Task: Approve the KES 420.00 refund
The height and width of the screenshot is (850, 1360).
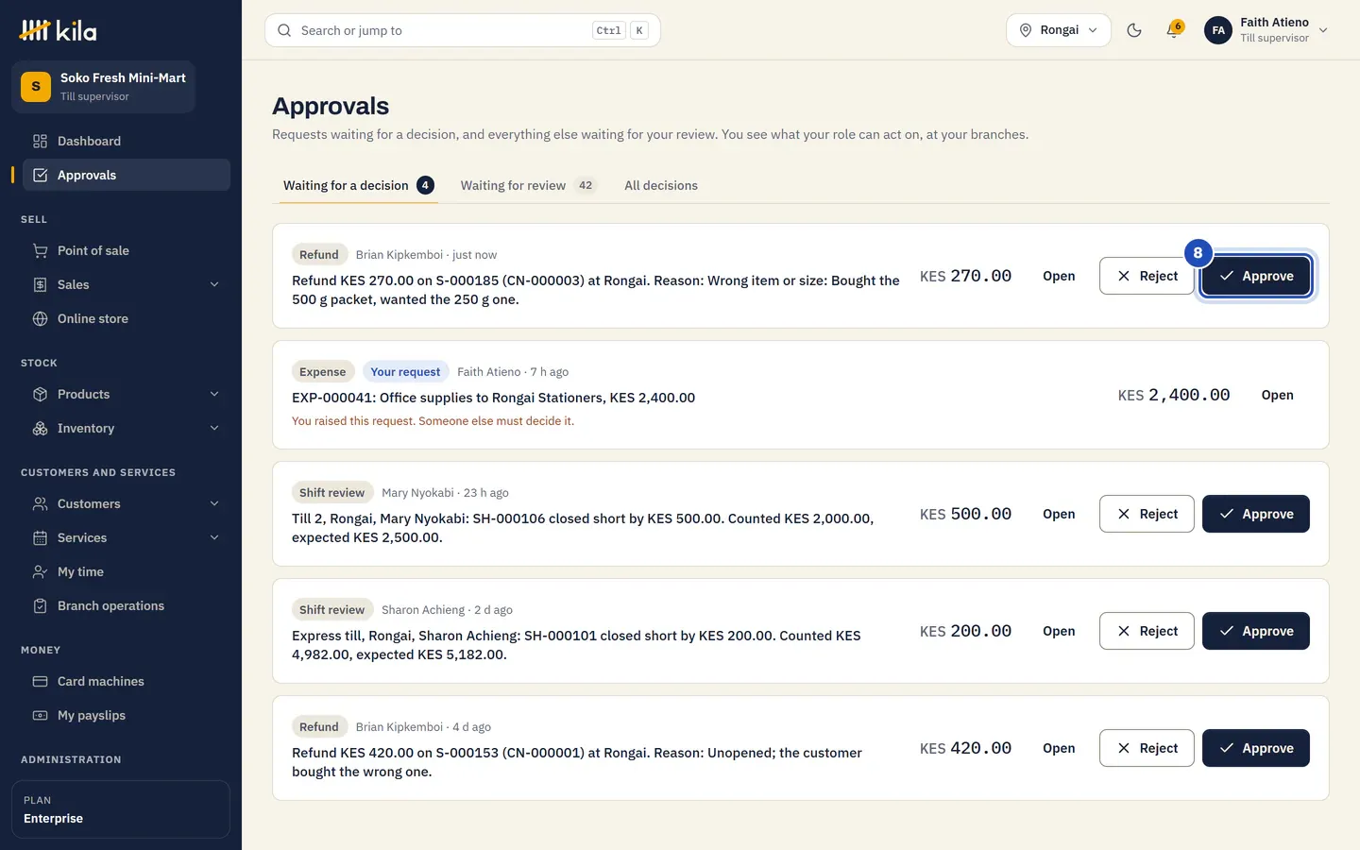Action: (x=1256, y=748)
